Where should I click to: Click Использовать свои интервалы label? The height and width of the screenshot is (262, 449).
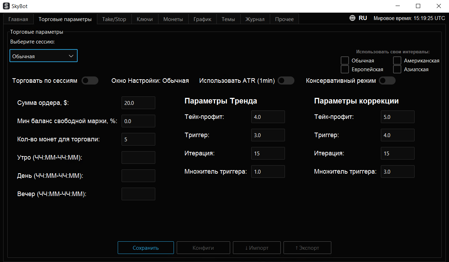point(393,52)
